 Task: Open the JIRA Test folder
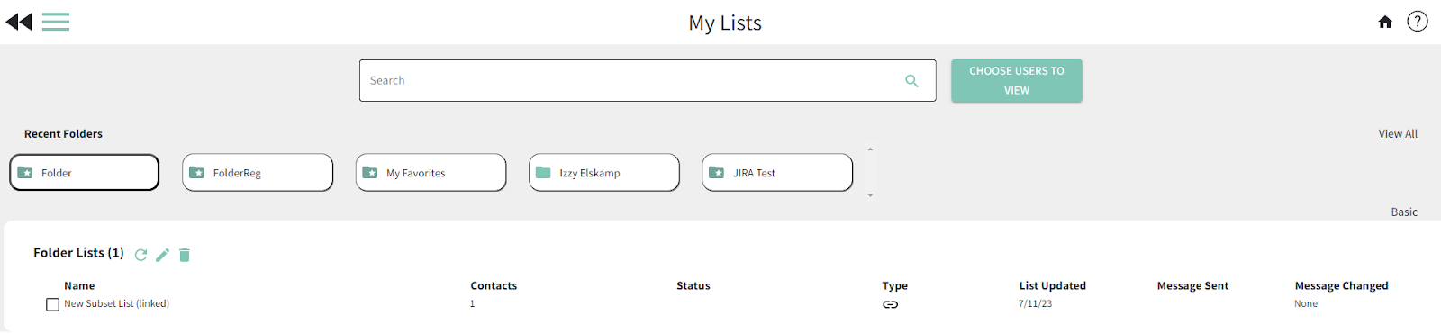(777, 172)
